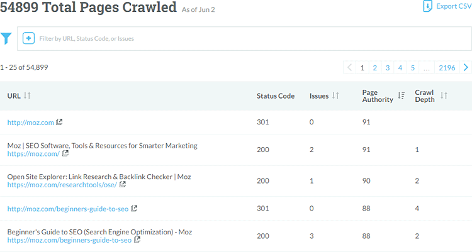Sort by Issues column arrows
The height and width of the screenshot is (252, 472).
(335, 96)
